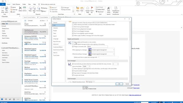Toggle Preface comments with checkbox

click(x=73, y=46)
